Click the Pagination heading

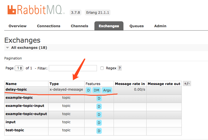(13, 58)
